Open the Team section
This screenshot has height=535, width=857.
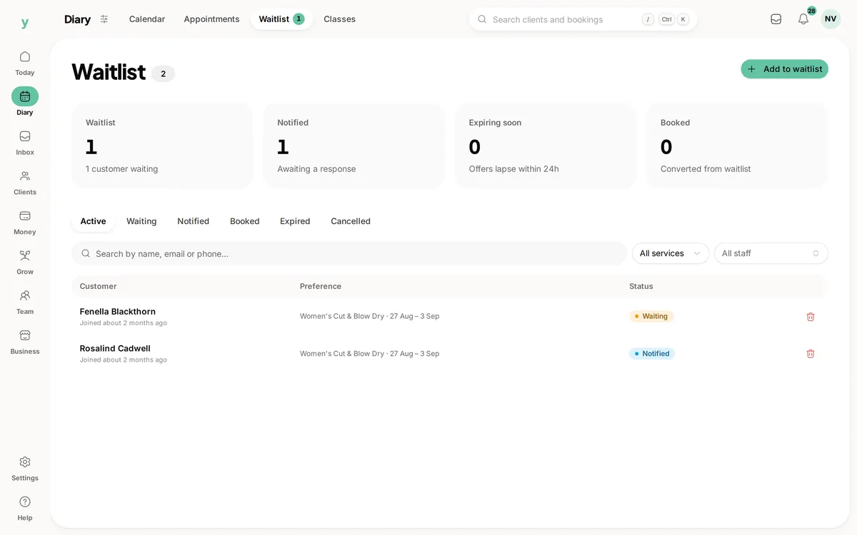coord(25,302)
